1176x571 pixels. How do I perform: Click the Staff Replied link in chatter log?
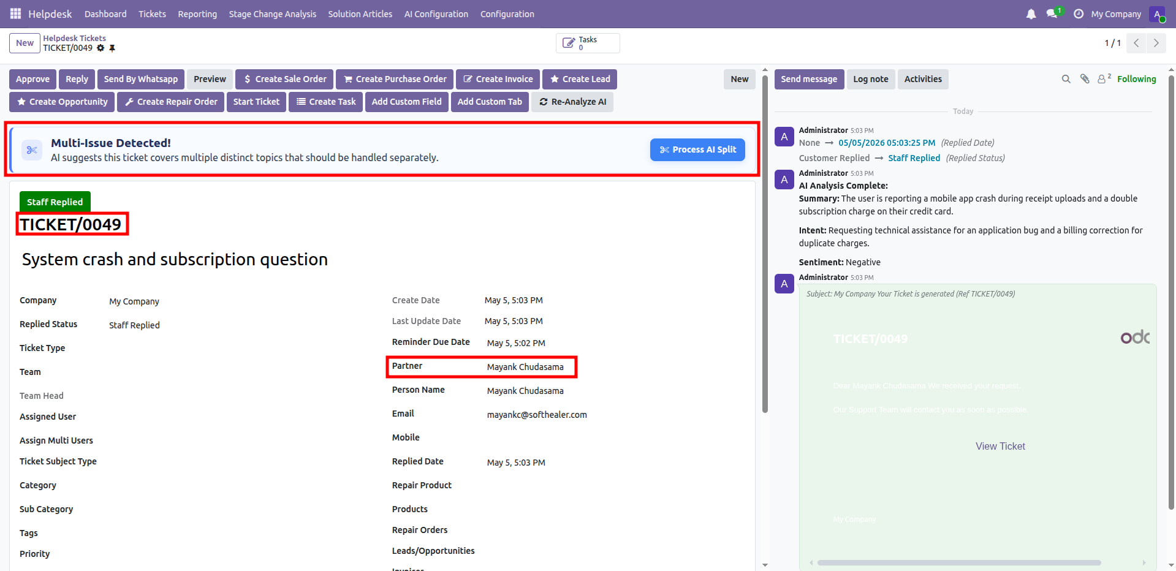[914, 158]
